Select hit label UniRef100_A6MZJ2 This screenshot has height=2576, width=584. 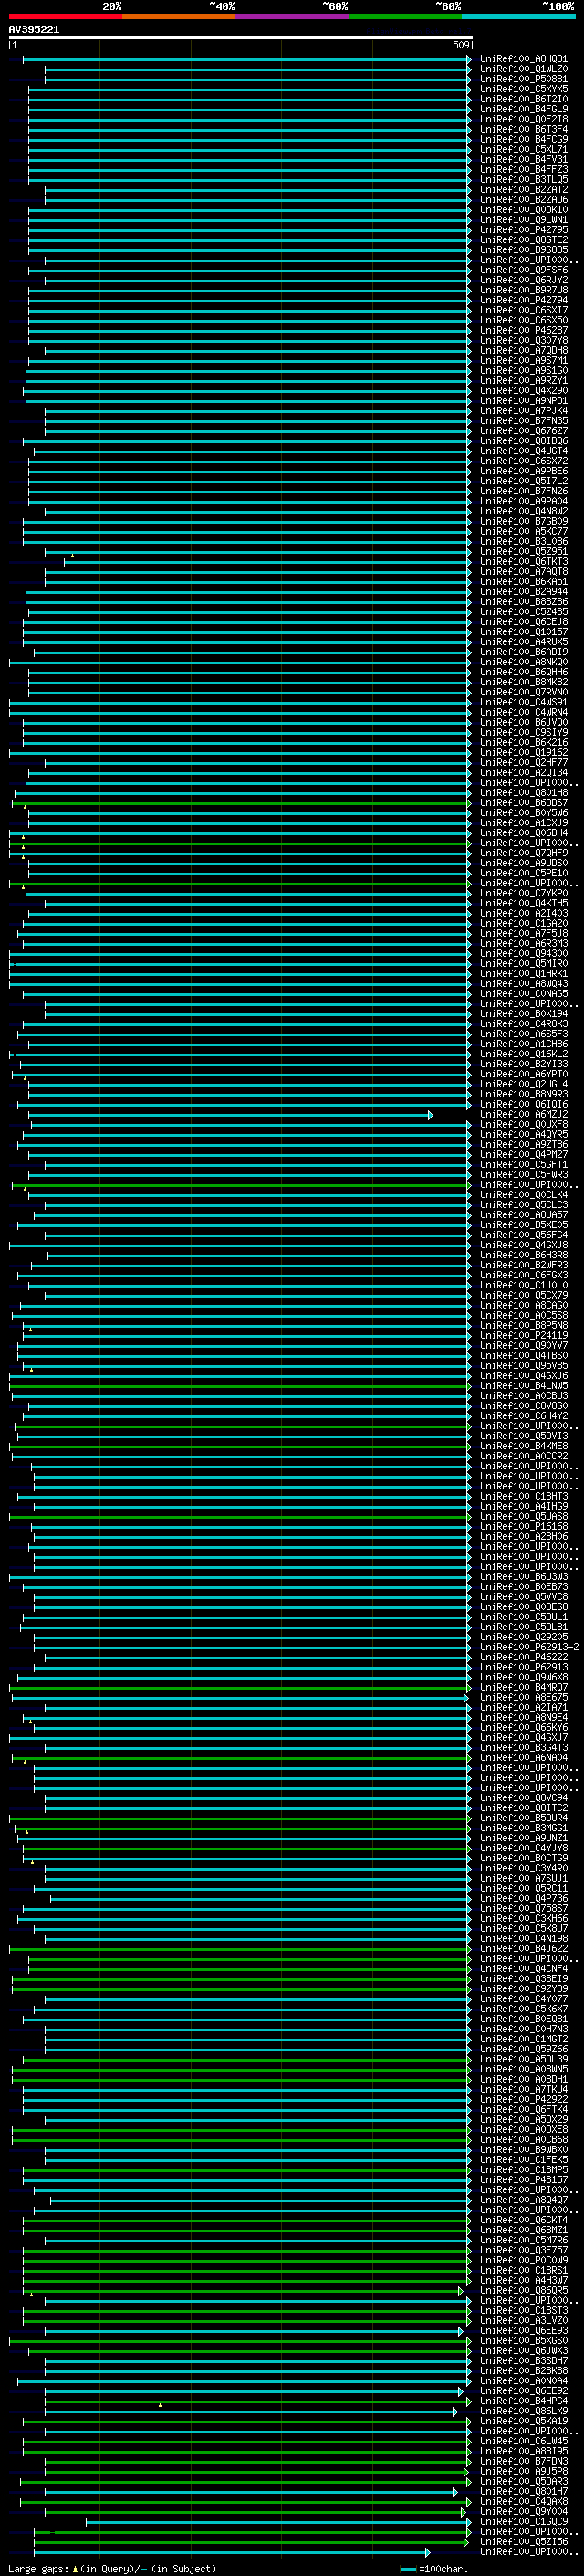tap(524, 1115)
